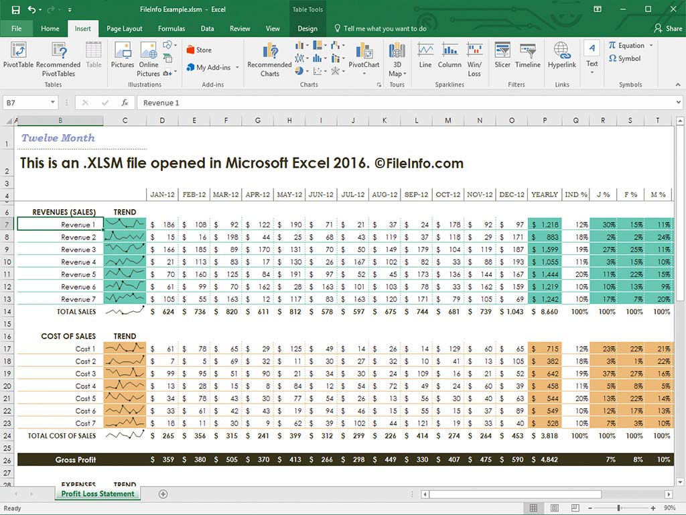
Task: Insert a Line sparkline
Action: 425,55
